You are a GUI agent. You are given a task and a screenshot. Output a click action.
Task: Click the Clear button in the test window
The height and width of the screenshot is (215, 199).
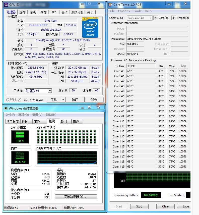(165, 206)
